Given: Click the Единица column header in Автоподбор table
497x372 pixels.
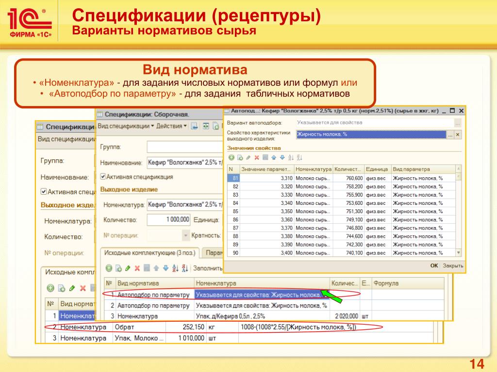Looking at the screenshot, I should click(x=377, y=169).
